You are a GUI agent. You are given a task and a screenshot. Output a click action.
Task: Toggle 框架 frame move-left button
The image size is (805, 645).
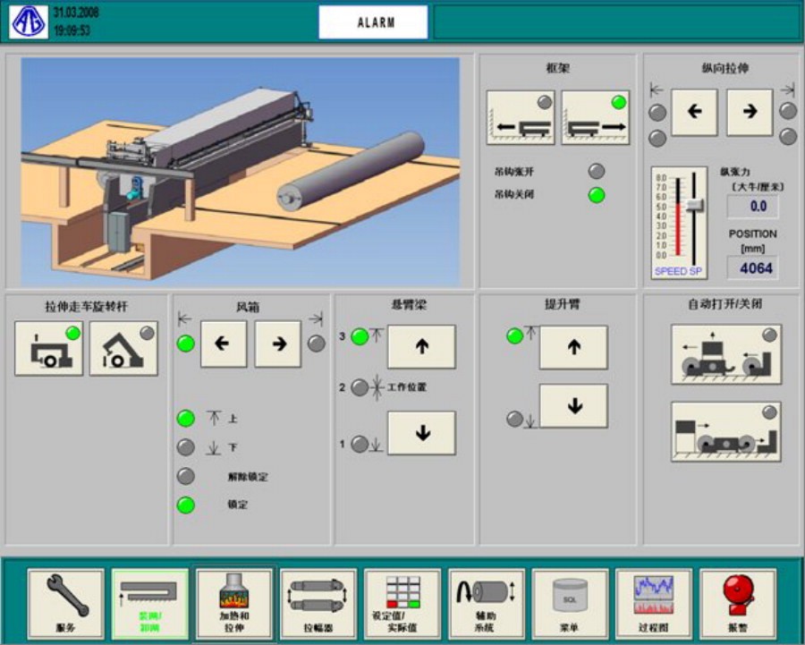tap(520, 118)
